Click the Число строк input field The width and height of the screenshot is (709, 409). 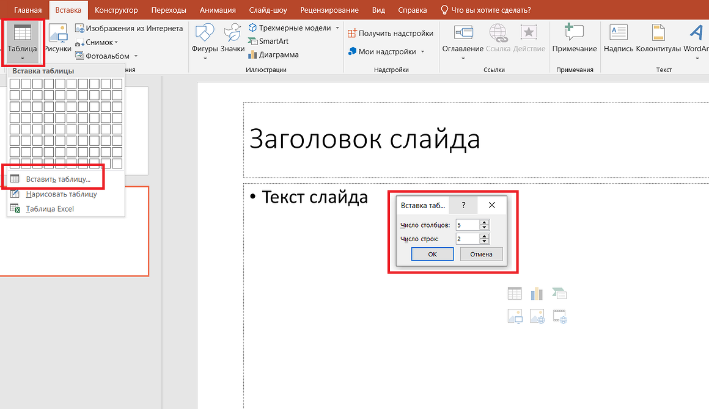[x=468, y=239]
